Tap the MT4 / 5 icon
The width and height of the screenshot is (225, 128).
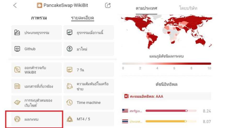click(x=70, y=119)
